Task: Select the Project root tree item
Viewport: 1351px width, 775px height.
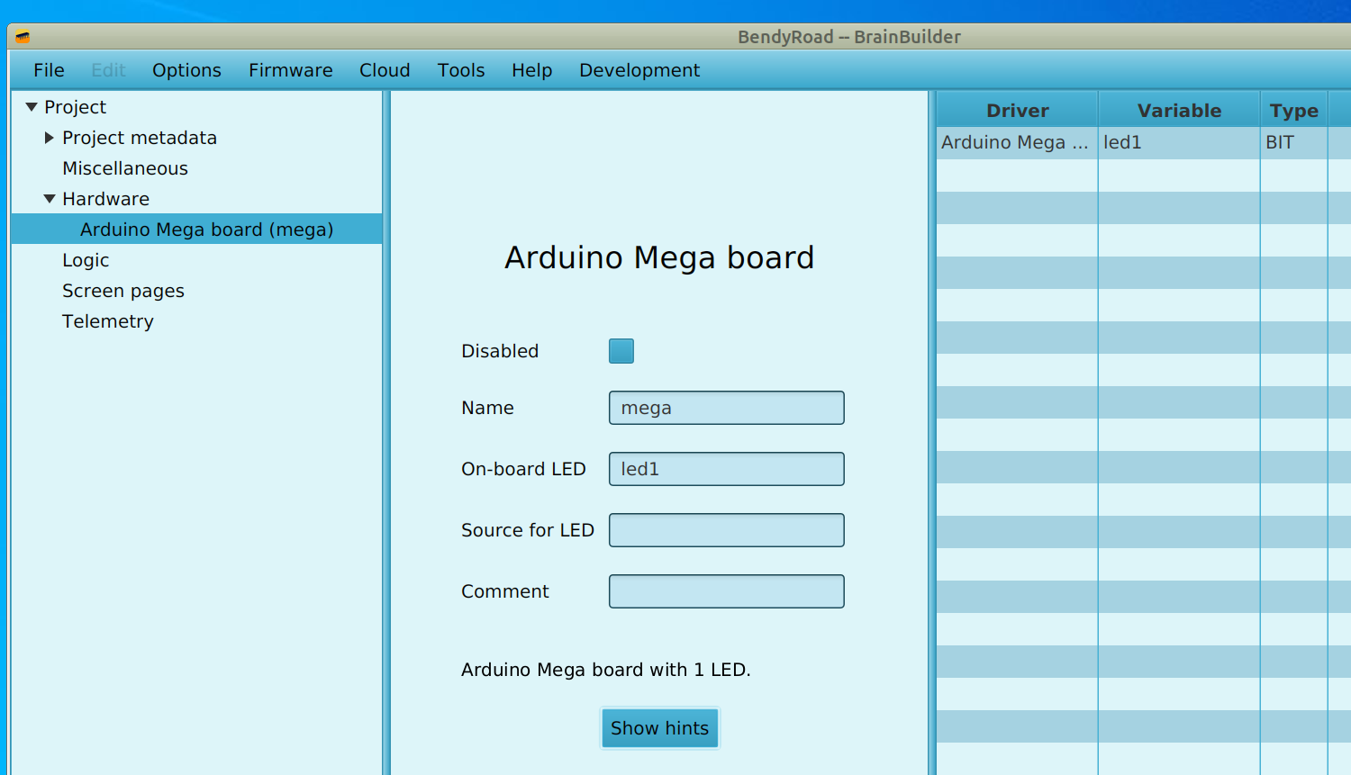Action: click(75, 107)
